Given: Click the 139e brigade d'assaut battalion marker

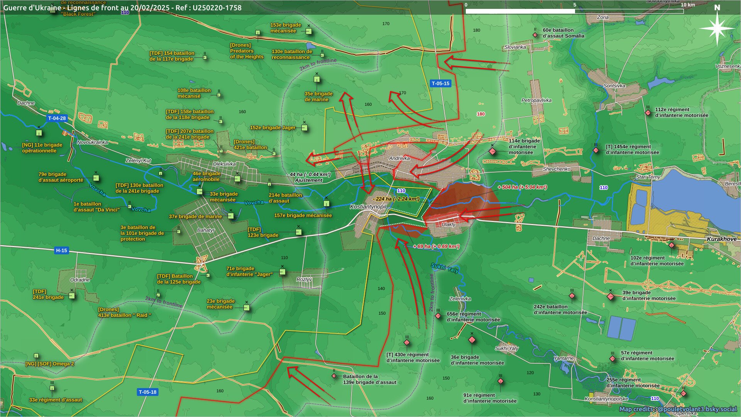Looking at the screenshot, I should pyautogui.click(x=334, y=376).
